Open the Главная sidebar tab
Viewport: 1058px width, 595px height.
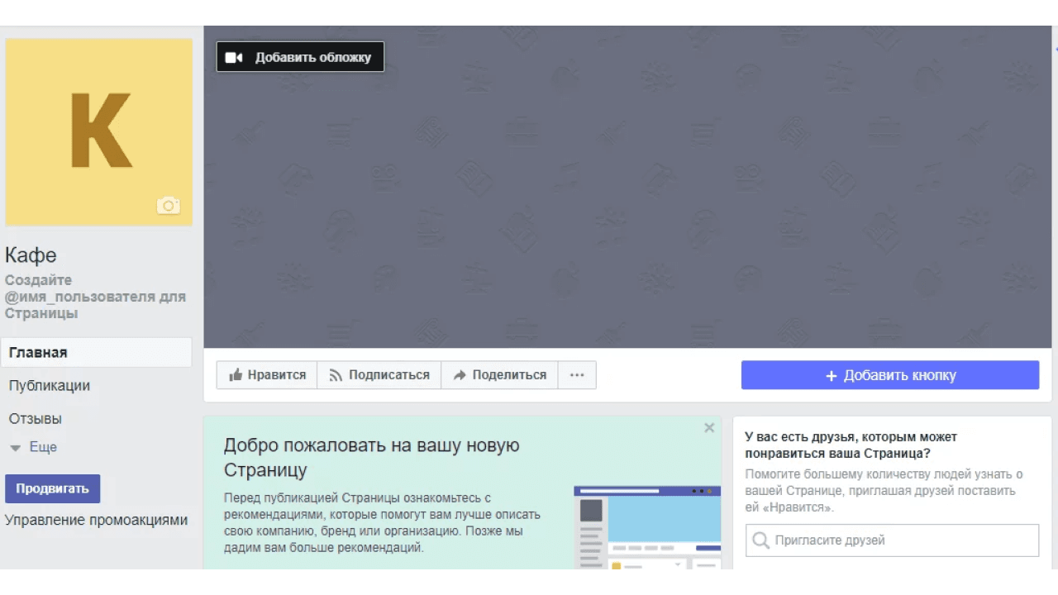click(96, 353)
